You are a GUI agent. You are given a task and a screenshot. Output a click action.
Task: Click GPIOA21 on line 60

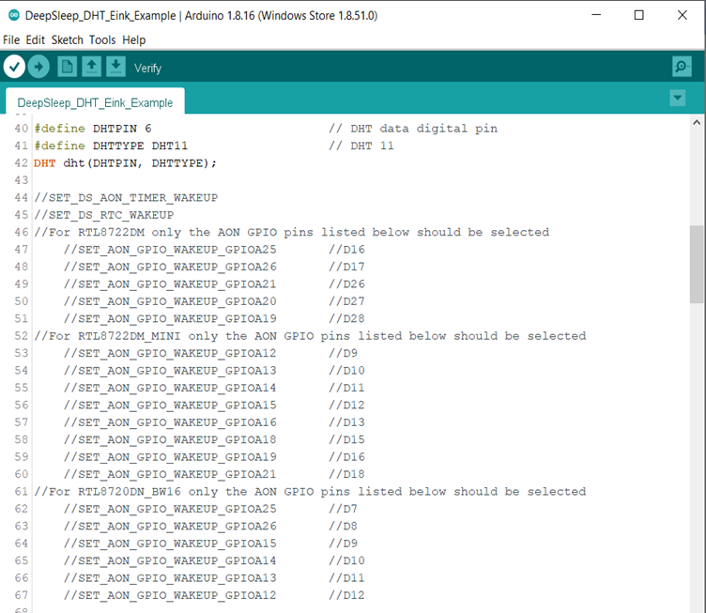click(x=251, y=474)
